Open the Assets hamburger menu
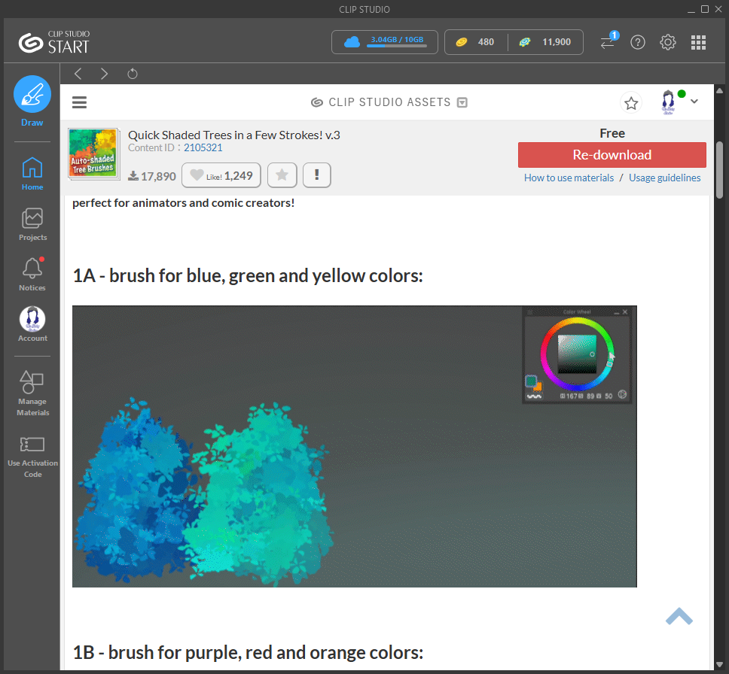This screenshot has height=674, width=729. pos(80,102)
